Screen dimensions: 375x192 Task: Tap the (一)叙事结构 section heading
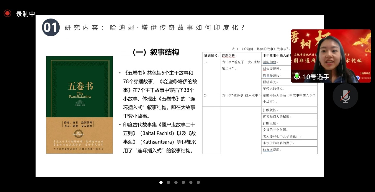coord(156,52)
